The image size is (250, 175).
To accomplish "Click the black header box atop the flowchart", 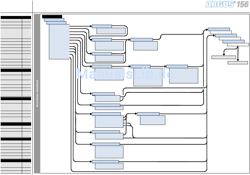I will point(52,17).
